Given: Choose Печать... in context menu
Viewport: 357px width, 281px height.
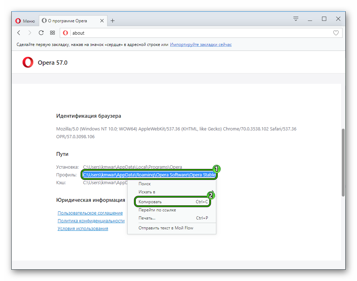Looking at the screenshot, I should click(x=172, y=218).
